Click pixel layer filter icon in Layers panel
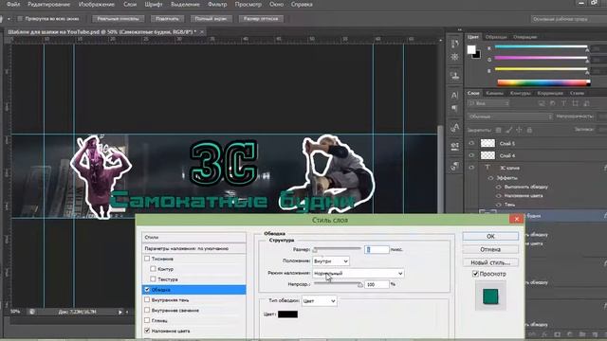 coord(542,103)
